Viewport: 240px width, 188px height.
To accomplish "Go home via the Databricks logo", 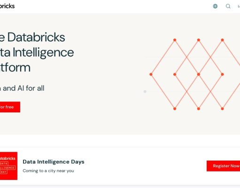I will [x=7, y=6].
